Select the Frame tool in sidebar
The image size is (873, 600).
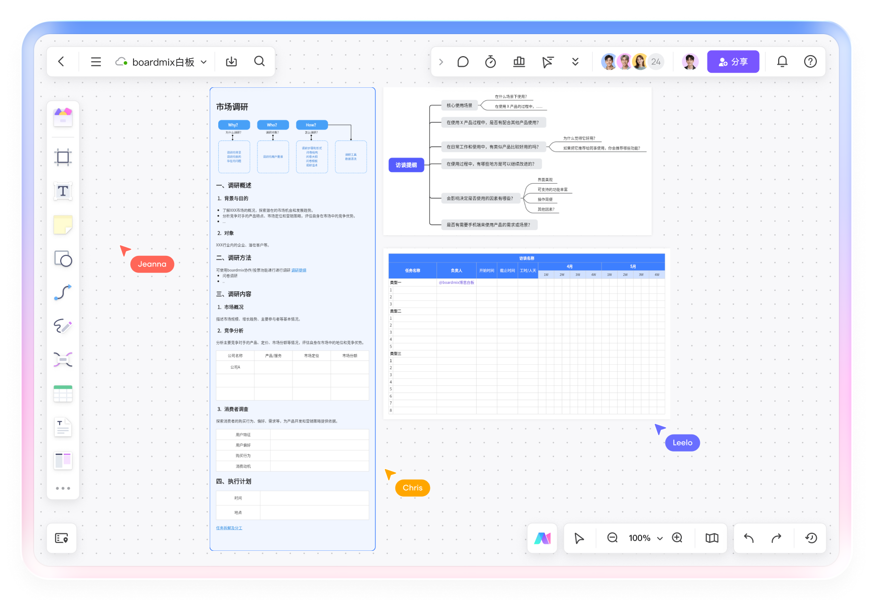click(x=63, y=158)
